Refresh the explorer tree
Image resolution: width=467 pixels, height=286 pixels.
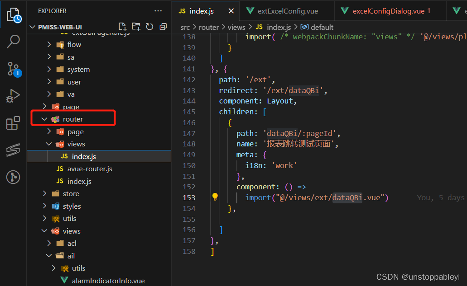pos(149,27)
